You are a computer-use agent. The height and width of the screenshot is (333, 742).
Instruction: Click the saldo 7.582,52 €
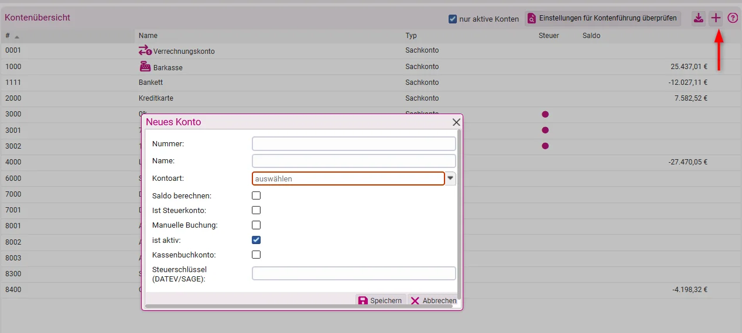pyautogui.click(x=691, y=98)
